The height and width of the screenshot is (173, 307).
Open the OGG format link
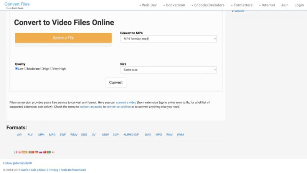84,134
